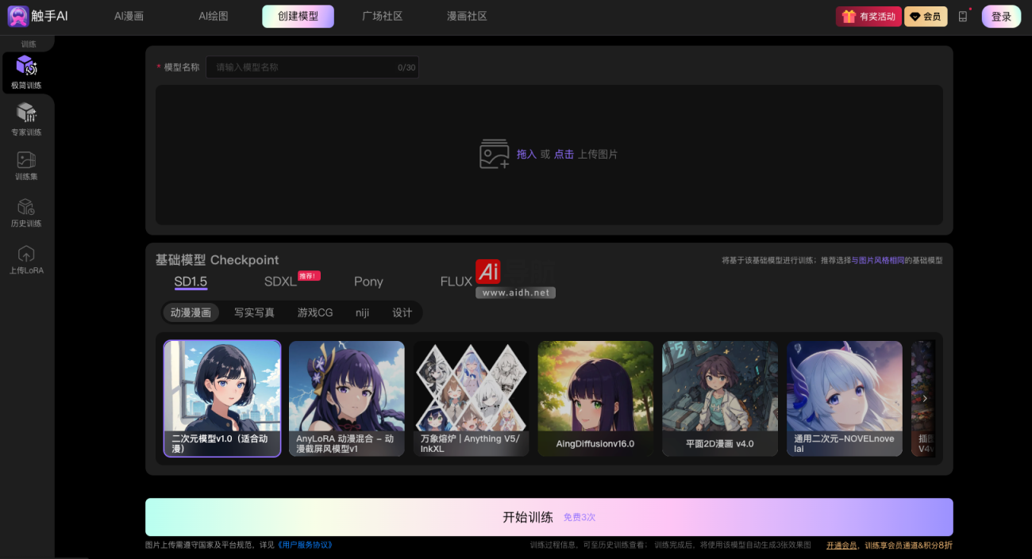Open the mobile app icon near 登录
The height and width of the screenshot is (559, 1032).
point(963,16)
